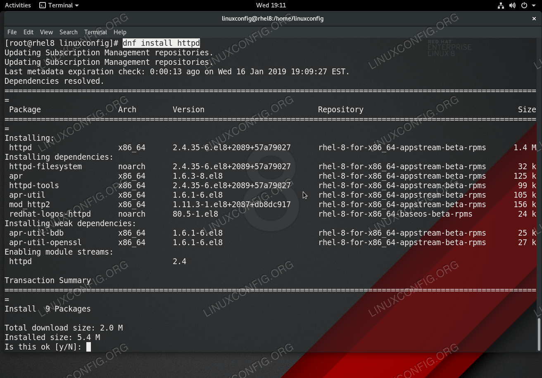Close the terminal window
Screen dimensions: 542x378
coord(534,19)
